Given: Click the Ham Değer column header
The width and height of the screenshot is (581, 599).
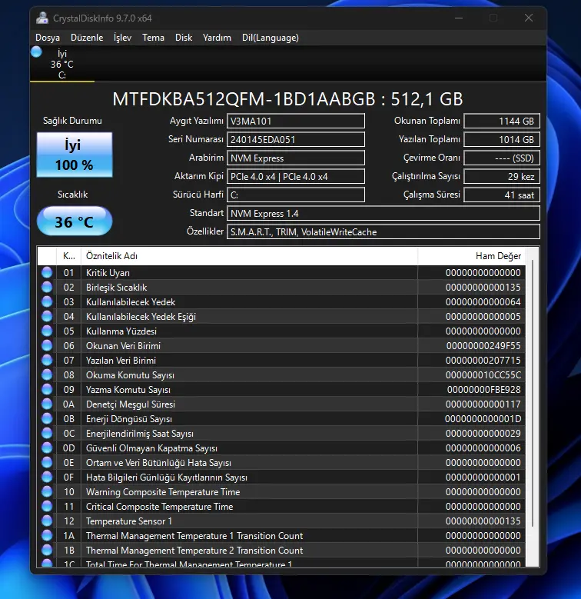Looking at the screenshot, I should click(x=471, y=256).
